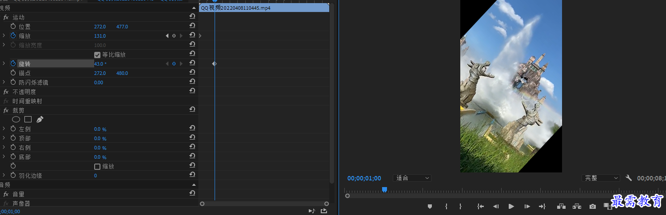The height and width of the screenshot is (215, 666).
Task: Toggle animation stopwatch for 顶部 crop
Action: [x=13, y=138]
